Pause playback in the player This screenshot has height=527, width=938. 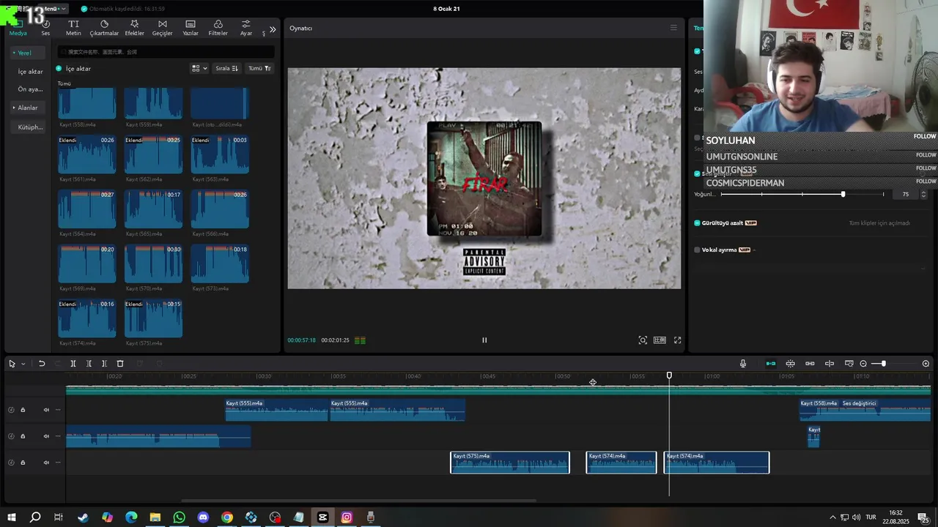484,340
